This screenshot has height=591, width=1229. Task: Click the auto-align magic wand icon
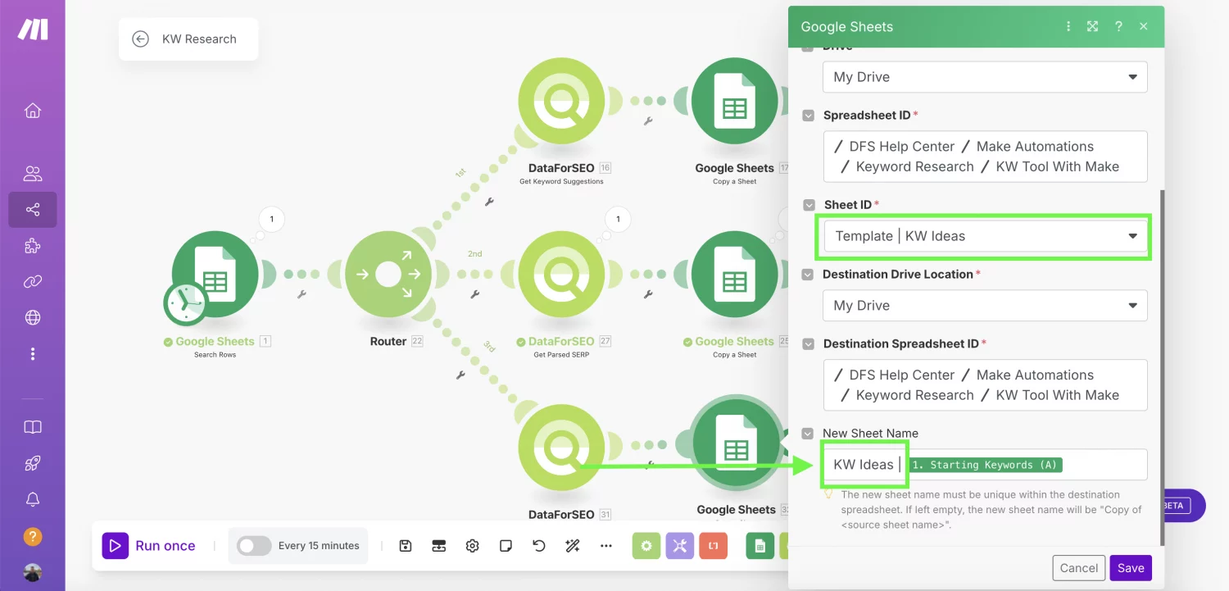[x=572, y=546]
